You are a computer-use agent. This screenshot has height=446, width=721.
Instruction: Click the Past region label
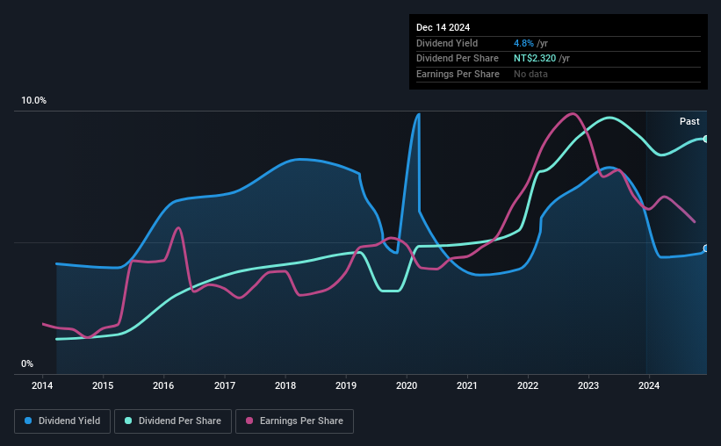pos(689,121)
